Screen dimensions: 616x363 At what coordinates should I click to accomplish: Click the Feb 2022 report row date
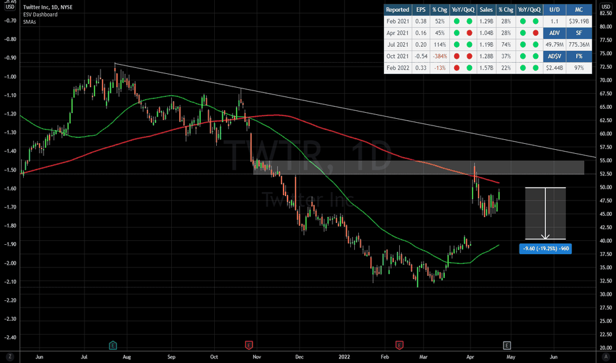pyautogui.click(x=398, y=68)
